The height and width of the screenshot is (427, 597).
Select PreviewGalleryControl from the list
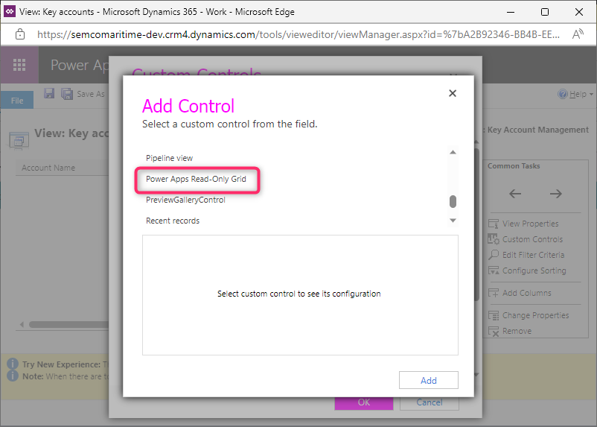click(185, 200)
